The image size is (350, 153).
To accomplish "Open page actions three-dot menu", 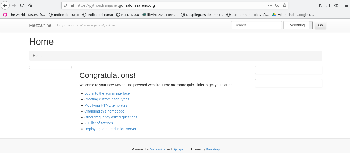I will tap(270, 5).
